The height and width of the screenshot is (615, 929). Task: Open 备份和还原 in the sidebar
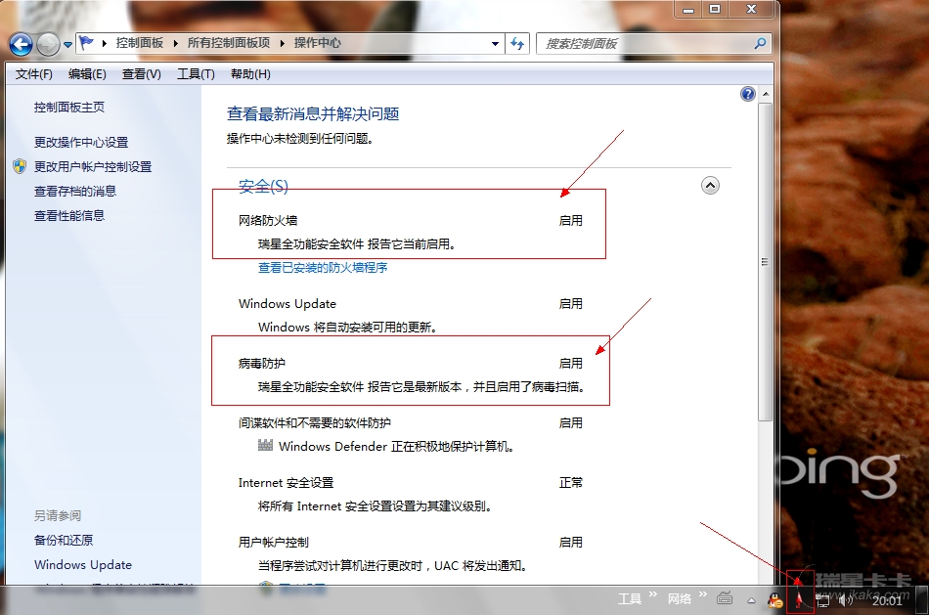point(64,541)
